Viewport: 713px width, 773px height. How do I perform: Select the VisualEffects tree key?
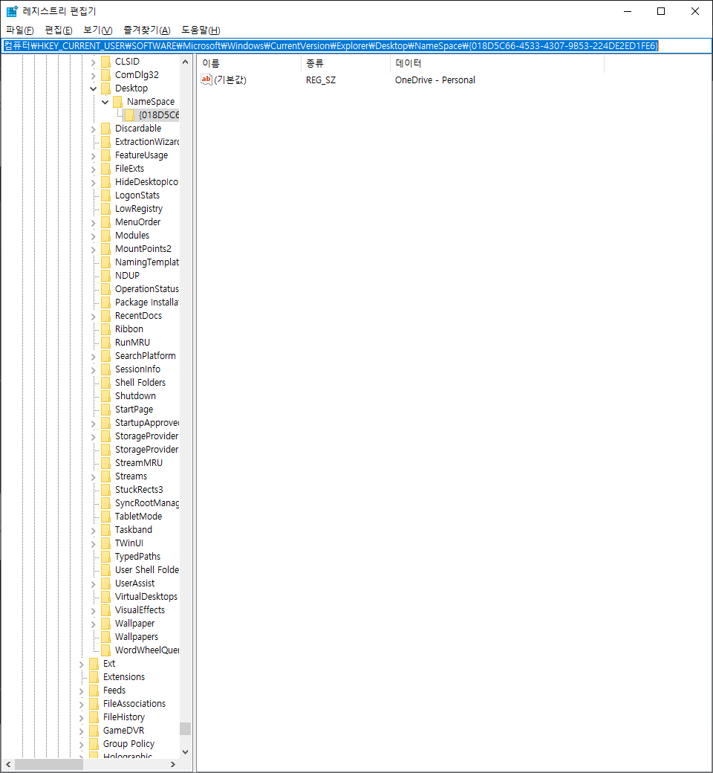point(140,609)
